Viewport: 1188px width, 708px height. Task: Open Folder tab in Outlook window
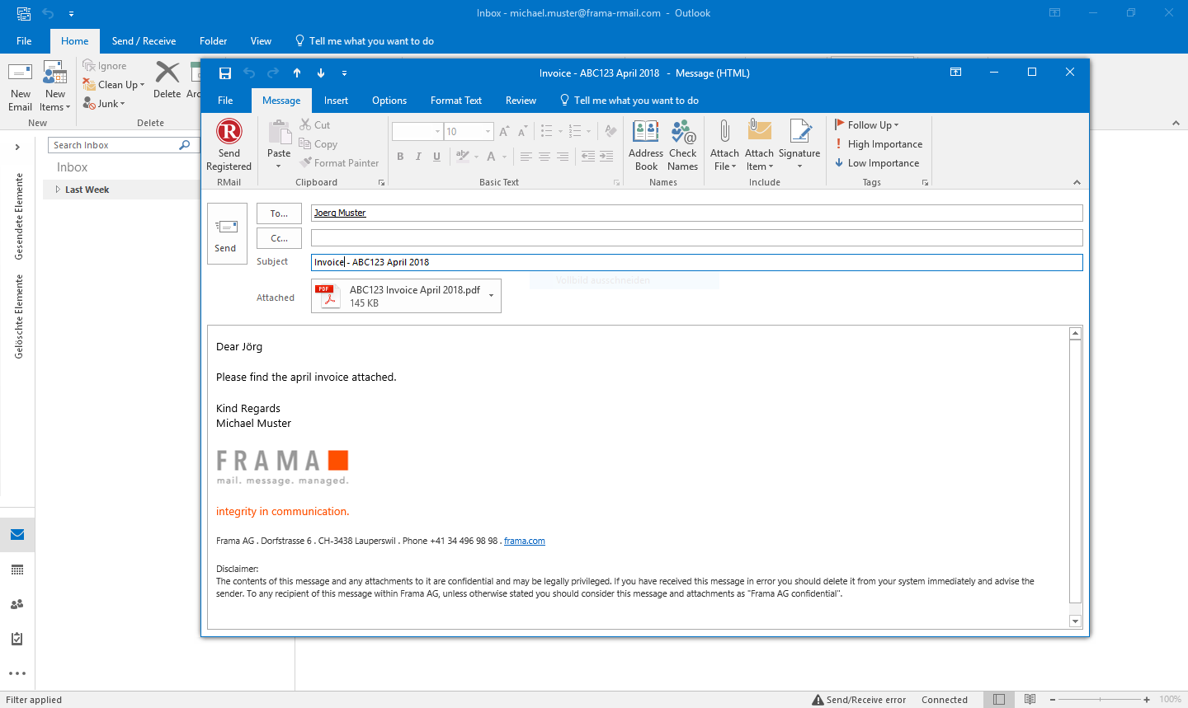click(x=213, y=41)
